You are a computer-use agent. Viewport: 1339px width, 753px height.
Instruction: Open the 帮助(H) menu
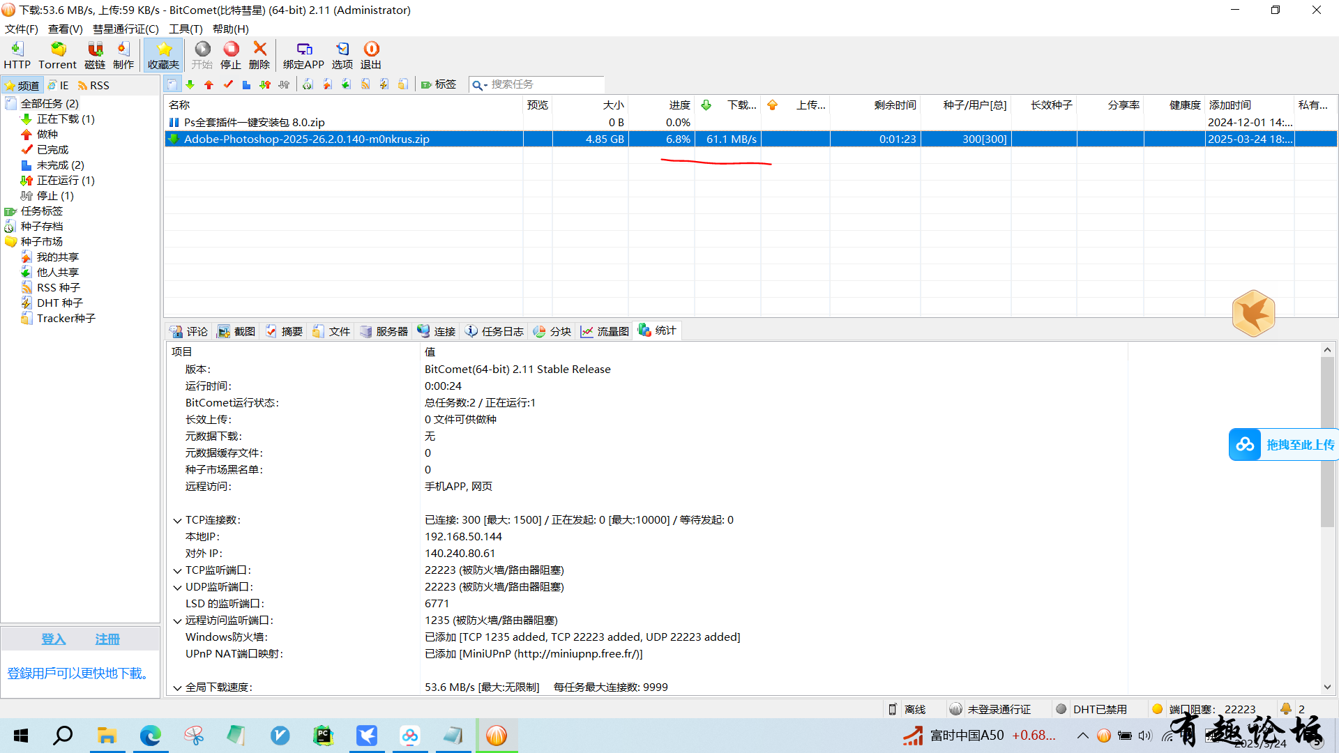point(230,29)
